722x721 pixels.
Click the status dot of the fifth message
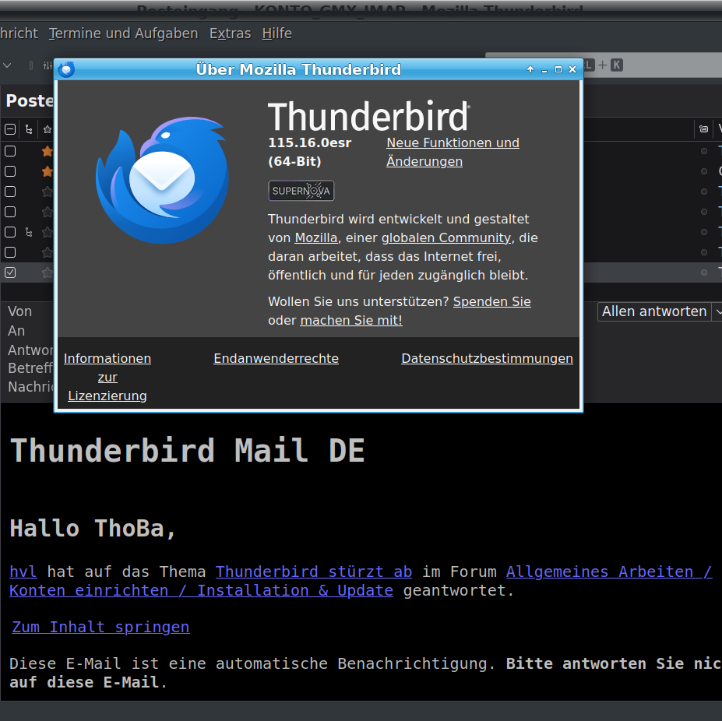coord(703,232)
